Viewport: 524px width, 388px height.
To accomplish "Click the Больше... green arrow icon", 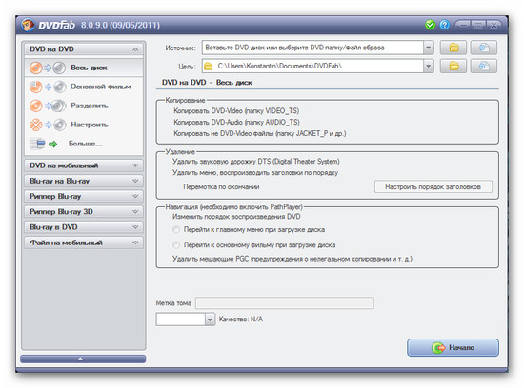I will pos(52,144).
